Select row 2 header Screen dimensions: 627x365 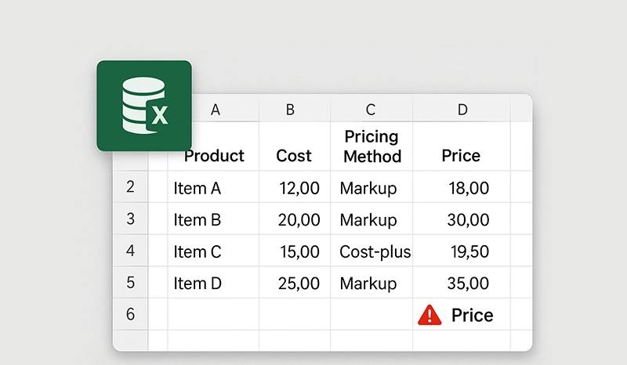130,186
